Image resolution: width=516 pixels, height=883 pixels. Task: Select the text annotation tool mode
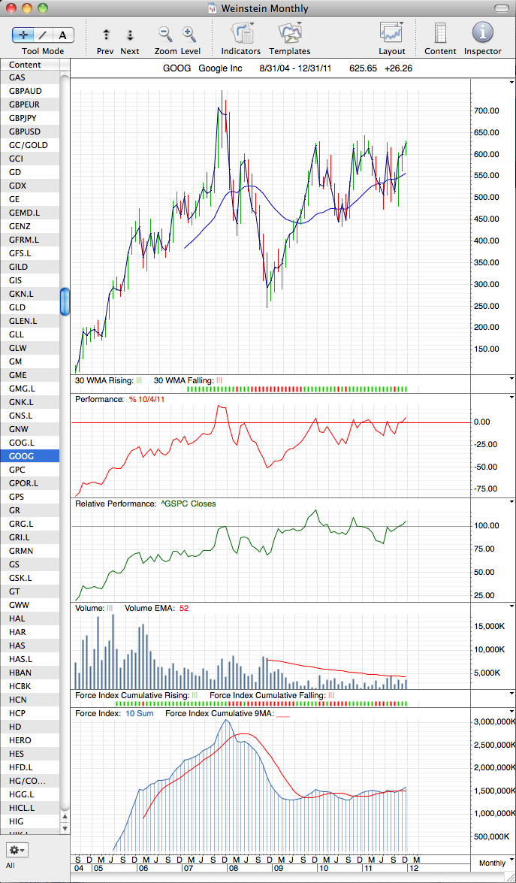tap(62, 35)
